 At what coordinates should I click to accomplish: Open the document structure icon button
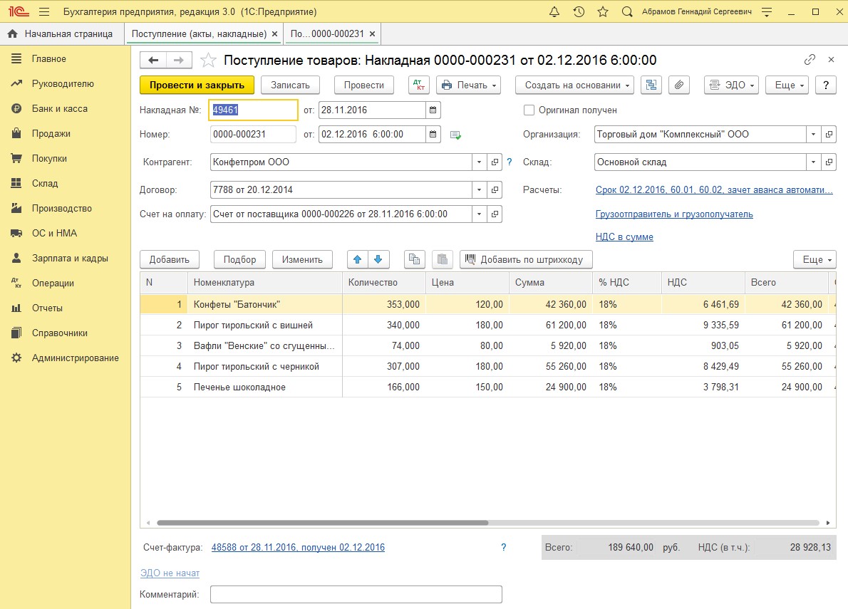pos(651,85)
